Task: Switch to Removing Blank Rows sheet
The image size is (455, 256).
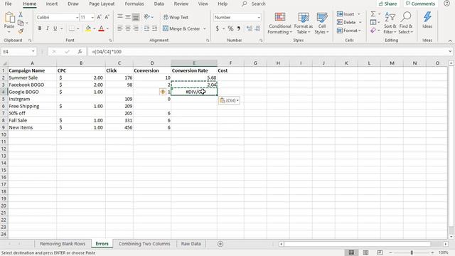Action: pyautogui.click(x=63, y=244)
